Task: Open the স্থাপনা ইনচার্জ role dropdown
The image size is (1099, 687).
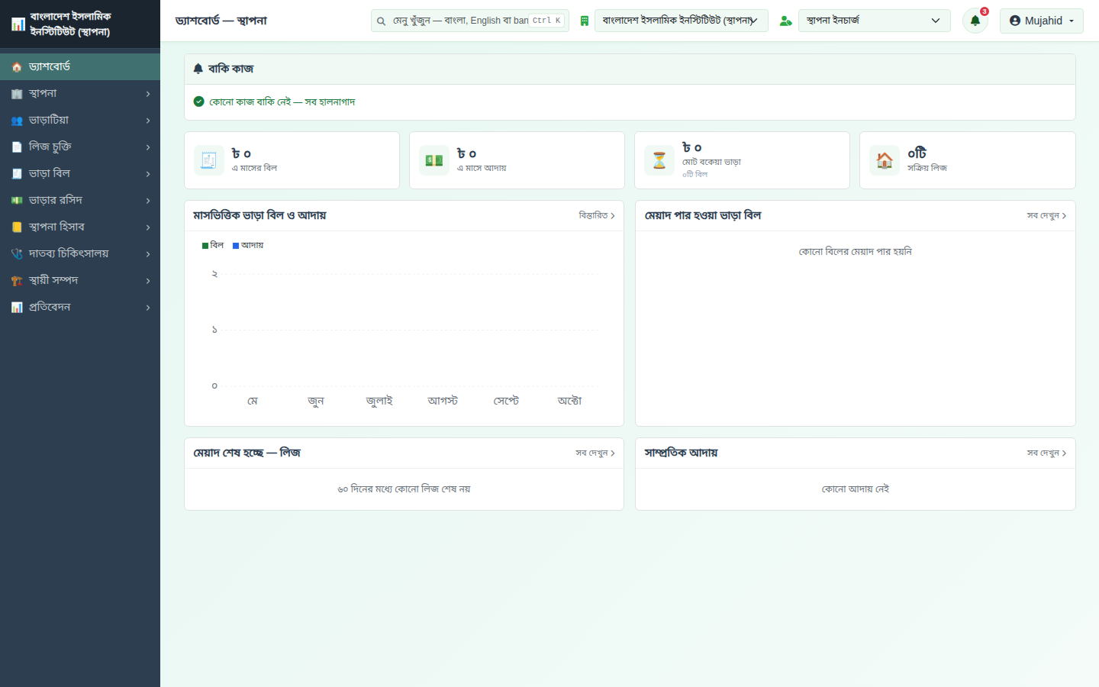Action: click(x=874, y=21)
